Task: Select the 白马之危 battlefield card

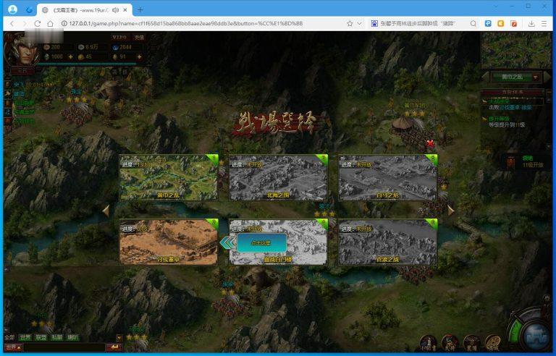Action: (x=387, y=178)
